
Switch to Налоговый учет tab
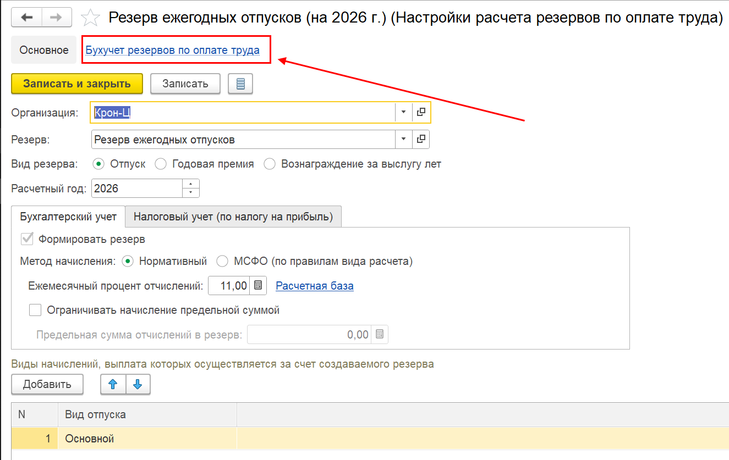point(233,217)
